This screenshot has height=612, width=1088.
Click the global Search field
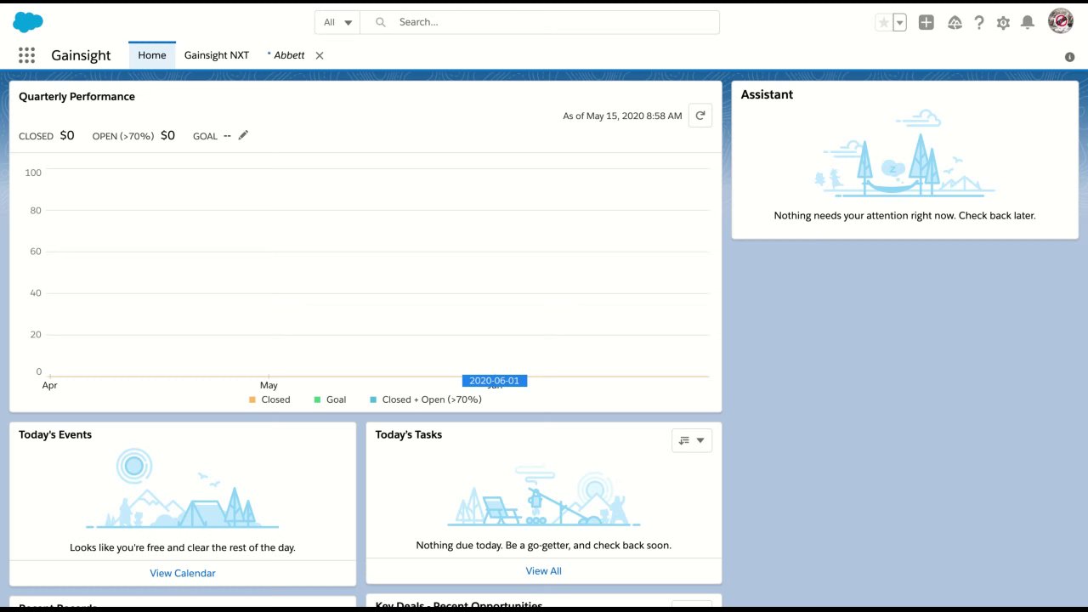pyautogui.click(x=540, y=22)
